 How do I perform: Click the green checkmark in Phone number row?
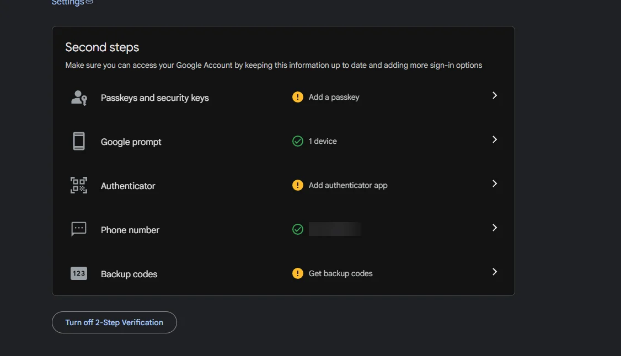[x=298, y=229]
